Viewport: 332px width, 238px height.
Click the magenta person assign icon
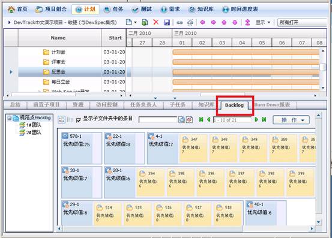point(247,22)
